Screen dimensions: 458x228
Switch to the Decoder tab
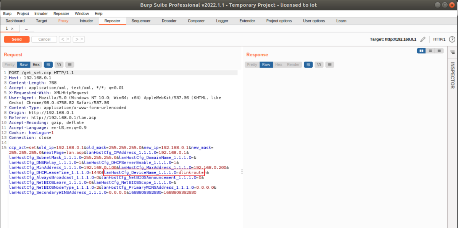pos(169,21)
